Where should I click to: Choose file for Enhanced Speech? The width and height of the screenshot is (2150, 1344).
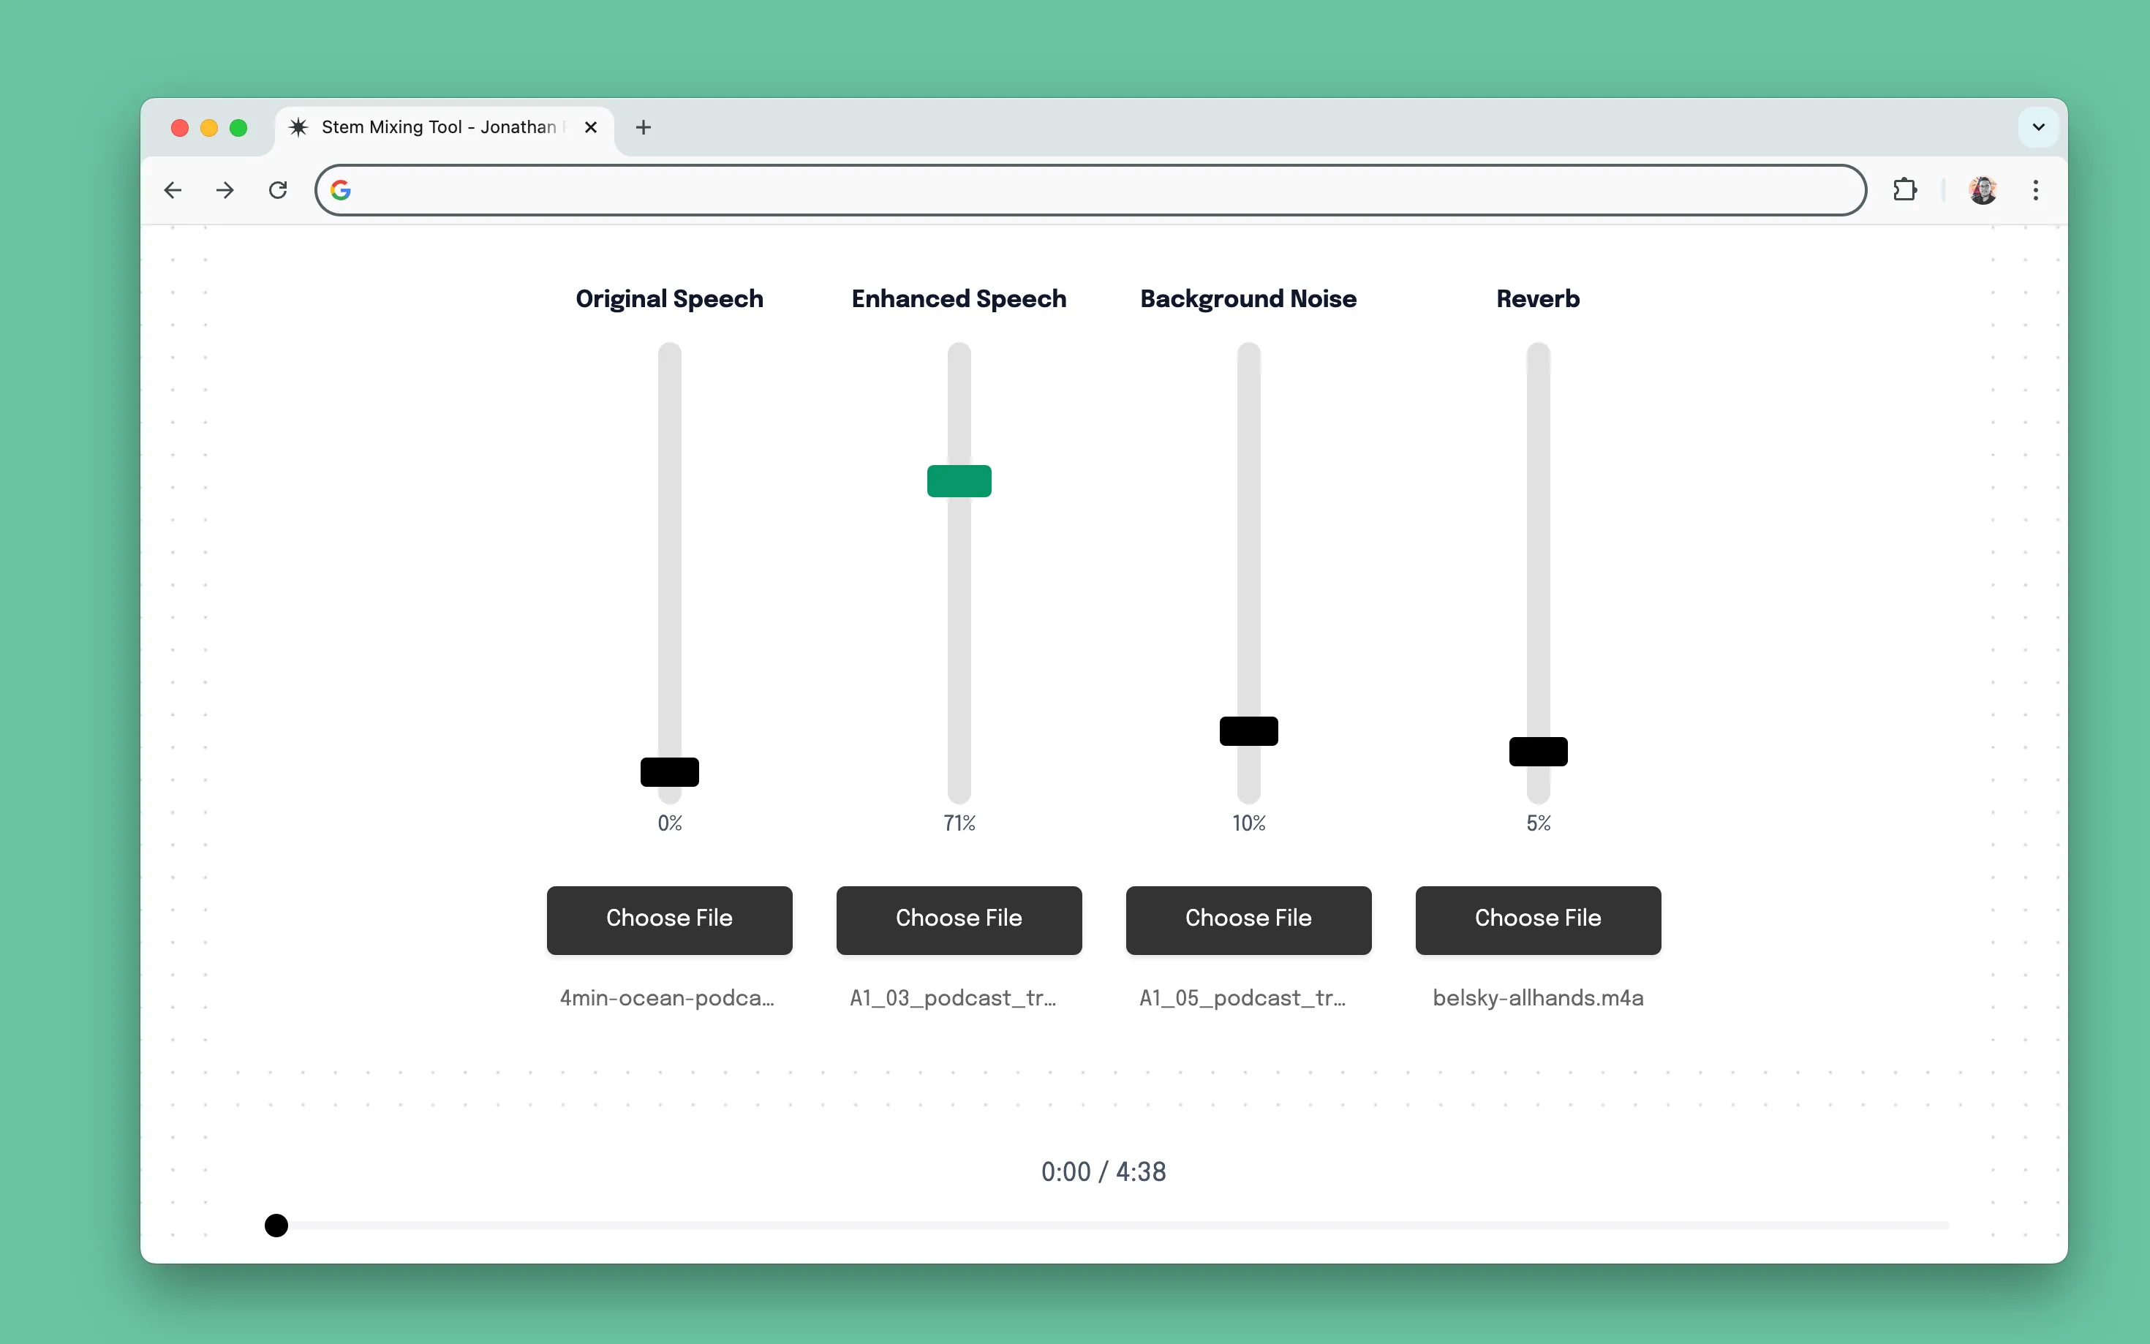click(958, 919)
